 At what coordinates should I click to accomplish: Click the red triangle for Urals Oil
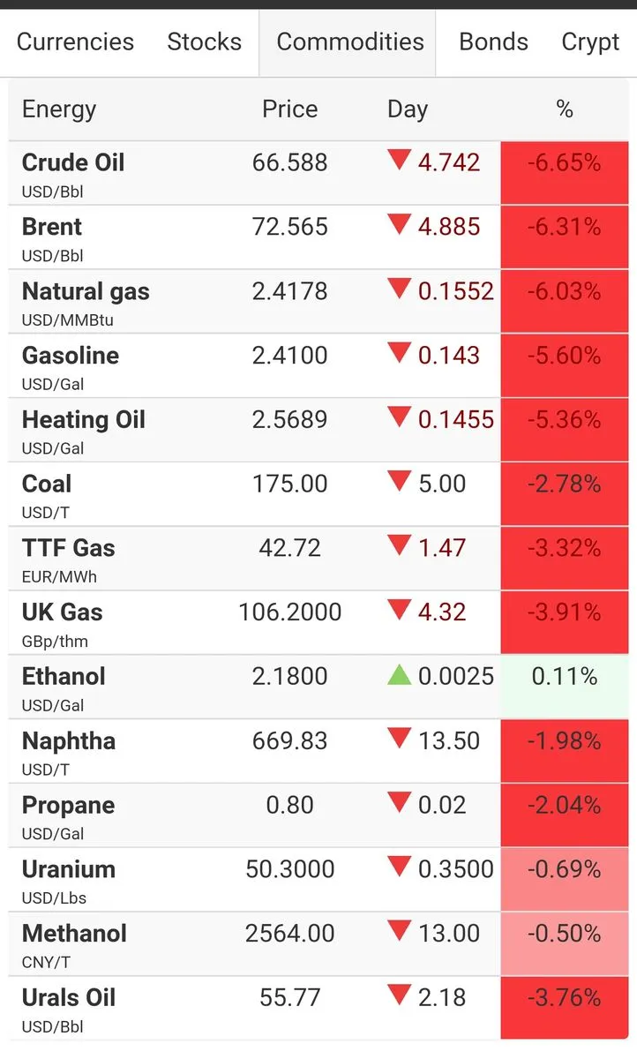(x=399, y=995)
